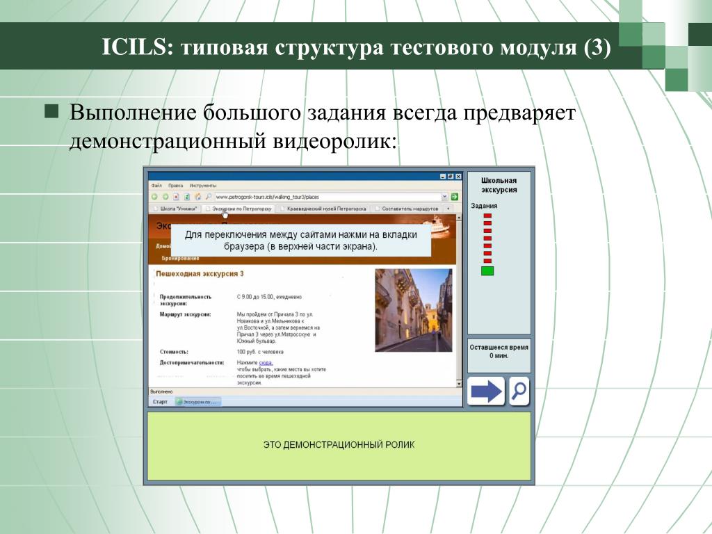This screenshot has height=534, width=712.
Task: Switch to the Школа "Умники" tab
Action: (x=175, y=209)
